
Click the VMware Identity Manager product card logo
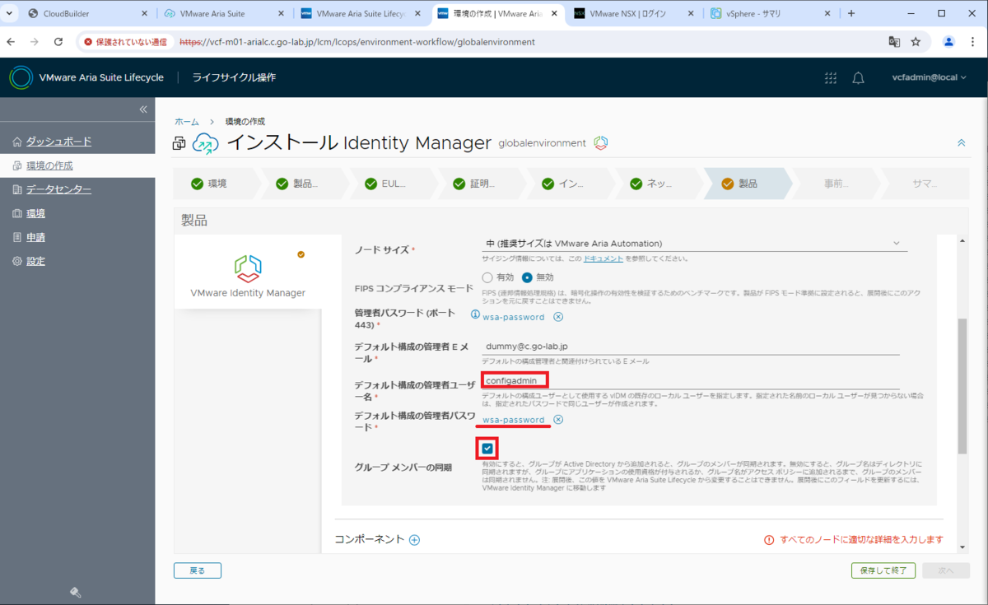248,269
